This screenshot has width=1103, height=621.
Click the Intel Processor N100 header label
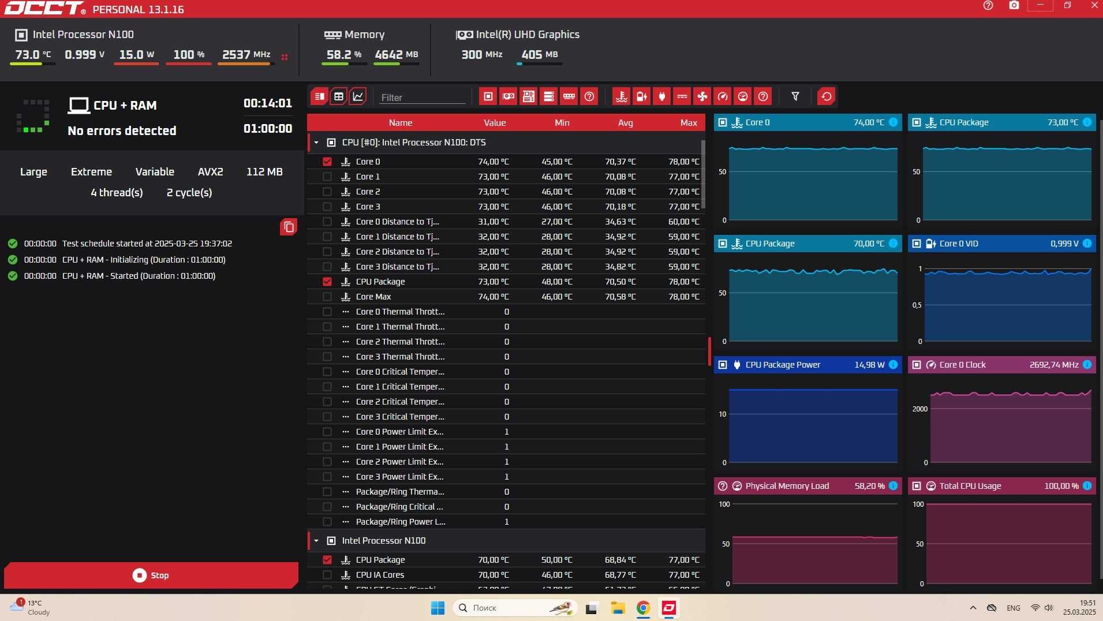coord(83,35)
